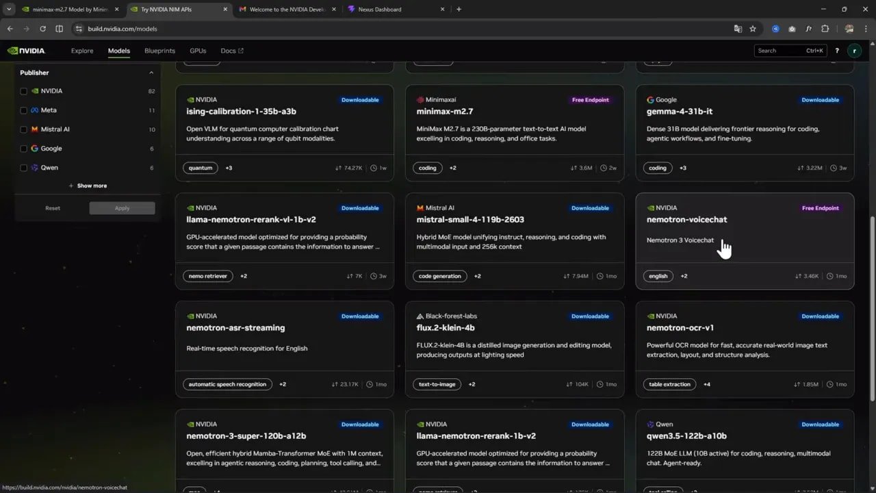Open the Explore nav item
The width and height of the screenshot is (876, 493).
(82, 51)
